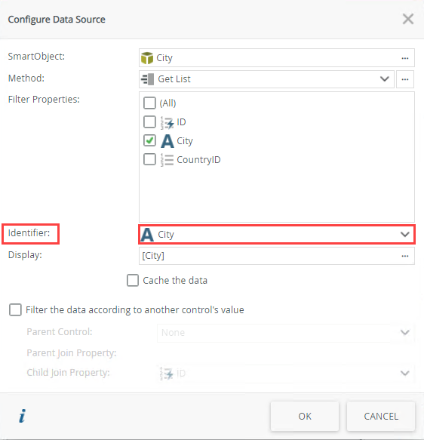Enable the Cache the data checkbox
The height and width of the screenshot is (440, 424).
133,280
